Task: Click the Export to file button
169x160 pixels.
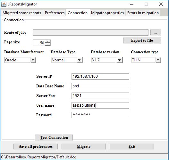Action: 142,40
